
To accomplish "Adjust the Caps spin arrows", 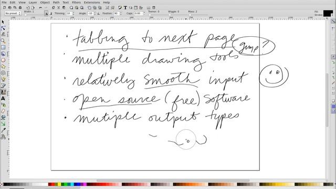I will tap(144, 13).
